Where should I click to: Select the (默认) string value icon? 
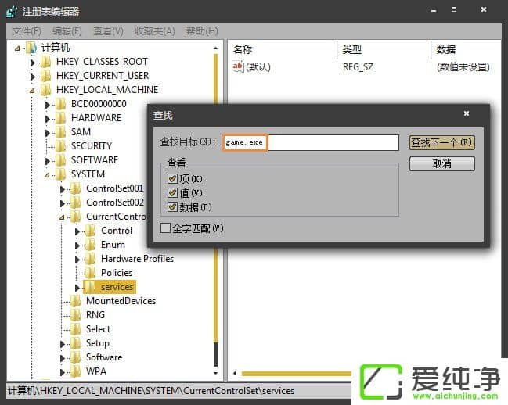click(x=238, y=67)
